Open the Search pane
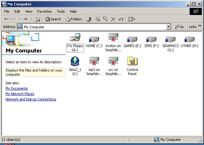The height and width of the screenshot is (145, 204). (x=53, y=19)
